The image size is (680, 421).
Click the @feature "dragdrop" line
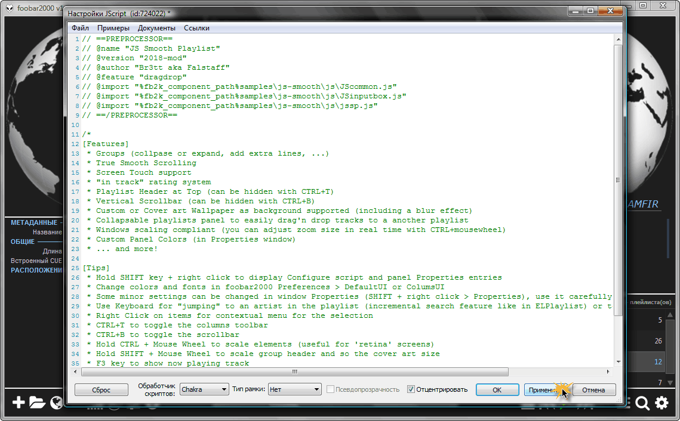pyautogui.click(x=134, y=77)
